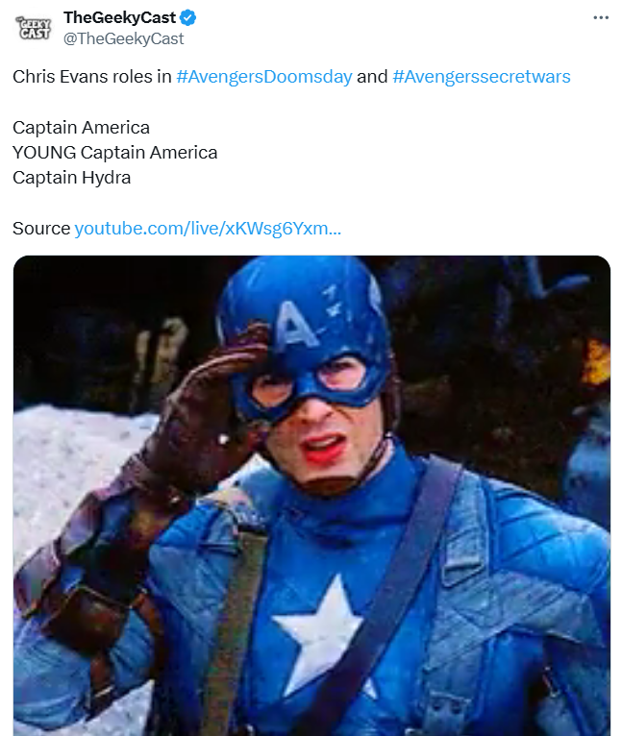Click the 'Captain Hydra' text line
Image resolution: width=622 pixels, height=736 pixels.
72,178
